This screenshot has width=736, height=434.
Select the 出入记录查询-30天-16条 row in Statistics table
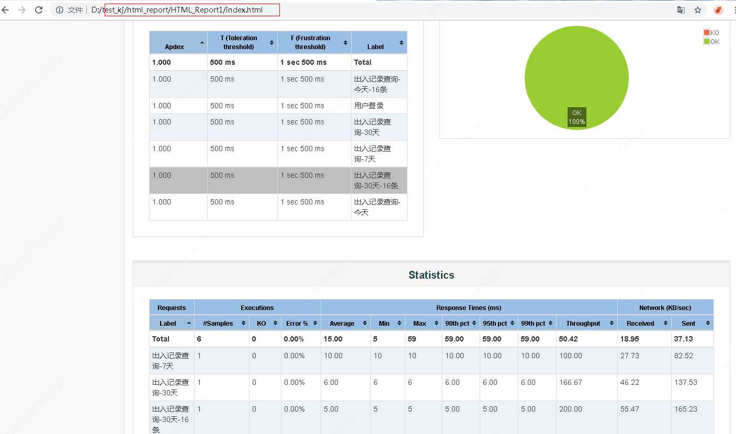pyautogui.click(x=432, y=418)
